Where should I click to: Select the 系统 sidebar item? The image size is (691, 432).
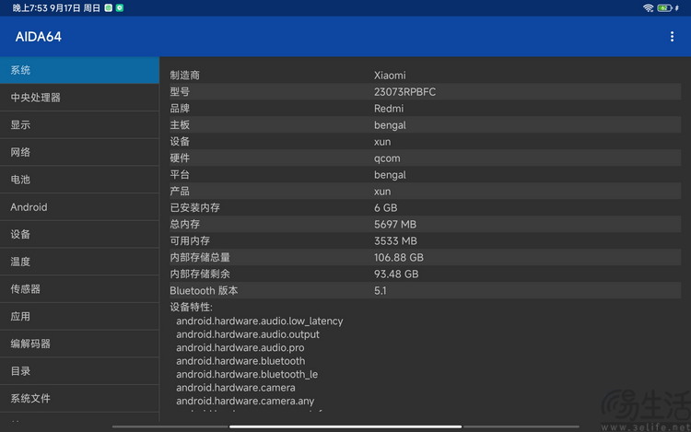tap(79, 70)
